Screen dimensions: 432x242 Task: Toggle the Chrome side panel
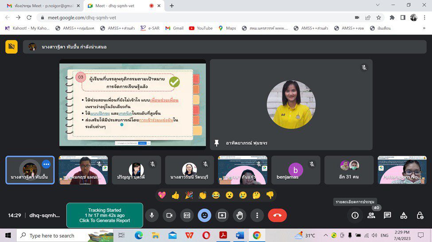(403, 18)
